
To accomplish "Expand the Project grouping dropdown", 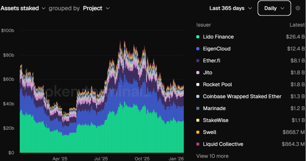I will click(96, 8).
